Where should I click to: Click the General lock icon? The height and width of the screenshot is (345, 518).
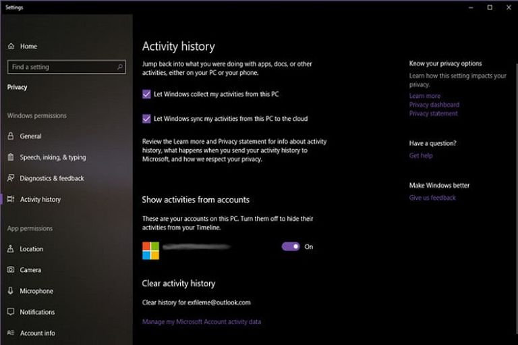11,136
